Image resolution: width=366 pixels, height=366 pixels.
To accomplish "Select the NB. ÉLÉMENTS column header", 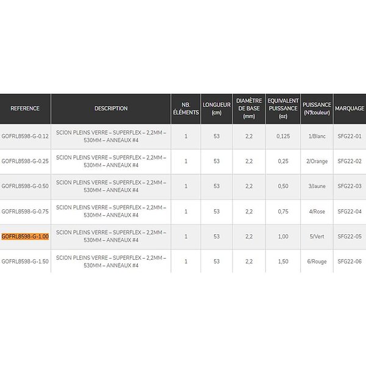I will click(186, 109).
